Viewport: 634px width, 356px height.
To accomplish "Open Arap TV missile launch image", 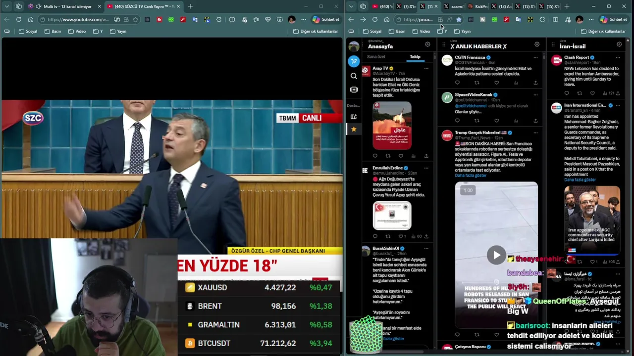I will click(x=392, y=126).
